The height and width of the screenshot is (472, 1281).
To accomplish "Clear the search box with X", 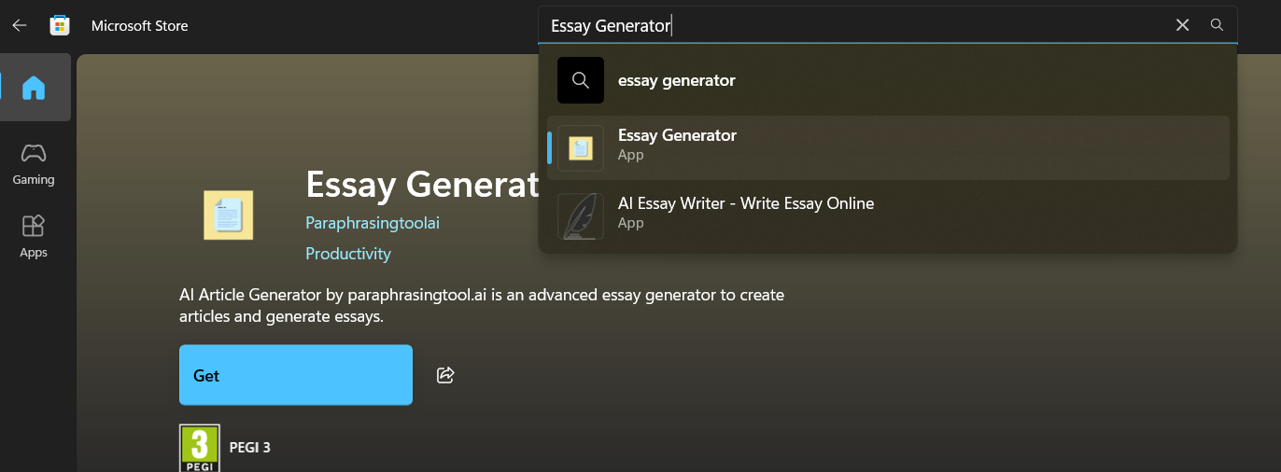I will pos(1182,25).
